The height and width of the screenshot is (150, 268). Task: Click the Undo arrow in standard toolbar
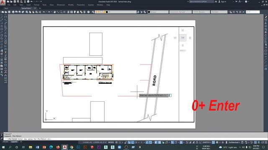(44, 12)
